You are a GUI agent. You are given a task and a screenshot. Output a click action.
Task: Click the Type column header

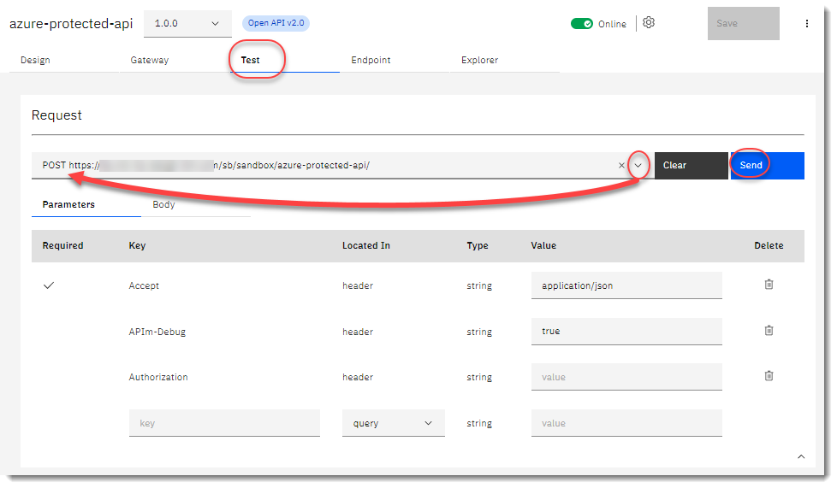(x=478, y=245)
